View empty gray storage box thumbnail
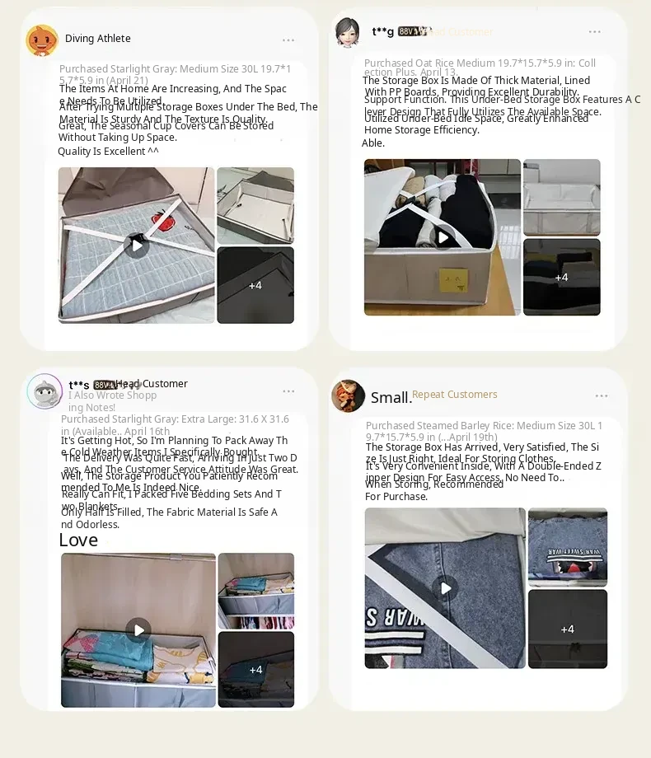Image resolution: width=651 pixels, height=758 pixels. [x=255, y=205]
